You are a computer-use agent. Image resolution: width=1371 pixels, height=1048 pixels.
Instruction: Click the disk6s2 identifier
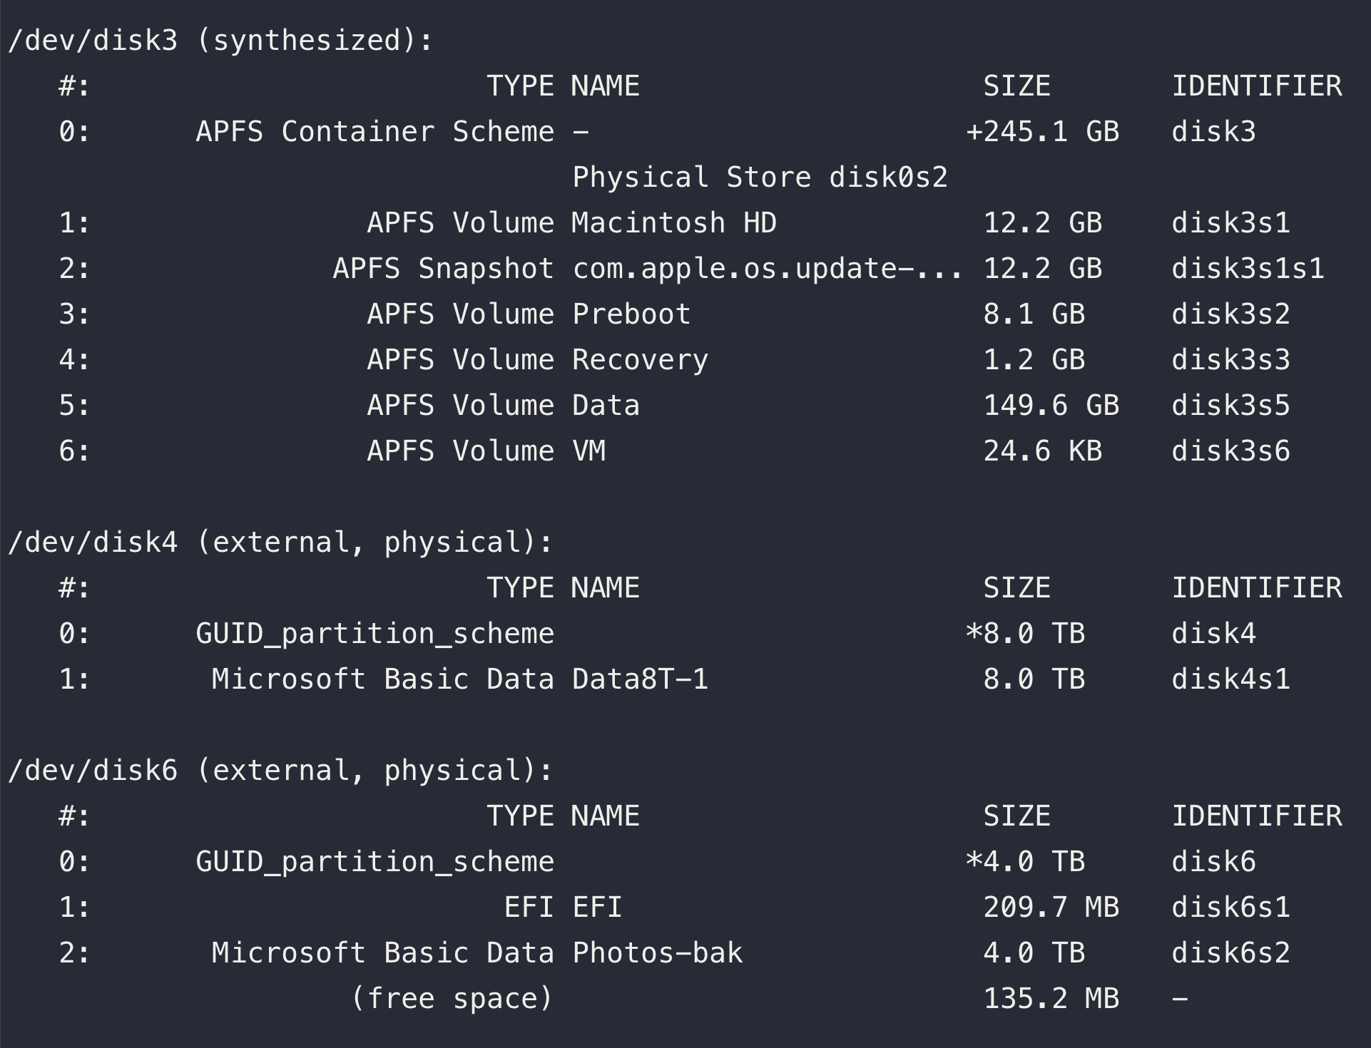click(1230, 953)
